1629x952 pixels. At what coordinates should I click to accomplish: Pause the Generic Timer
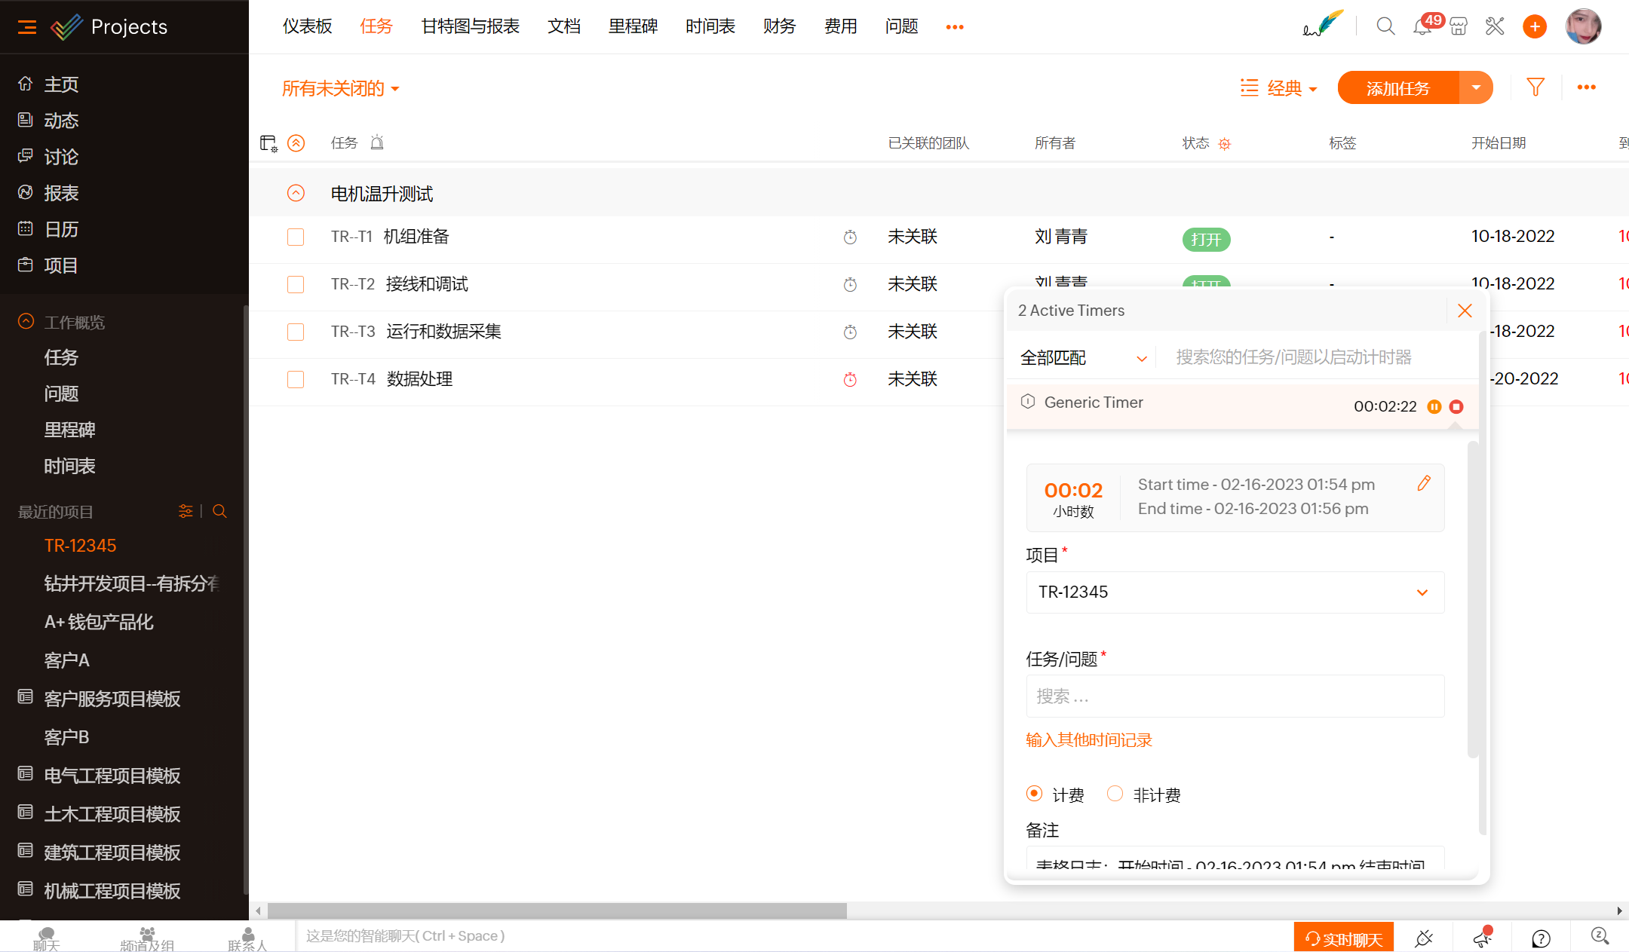[1434, 407]
